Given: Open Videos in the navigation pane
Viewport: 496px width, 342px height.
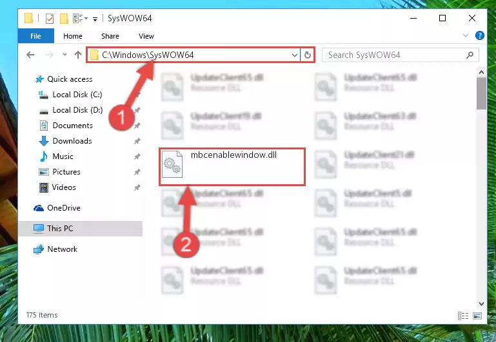Looking at the screenshot, I should 64,187.
